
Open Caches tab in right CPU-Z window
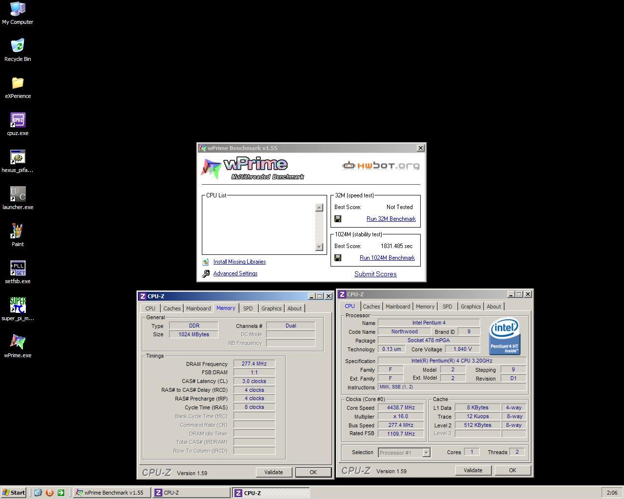371,307
